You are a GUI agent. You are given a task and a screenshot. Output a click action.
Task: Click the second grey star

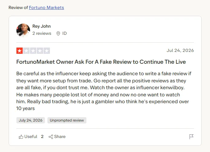coord(26,51)
